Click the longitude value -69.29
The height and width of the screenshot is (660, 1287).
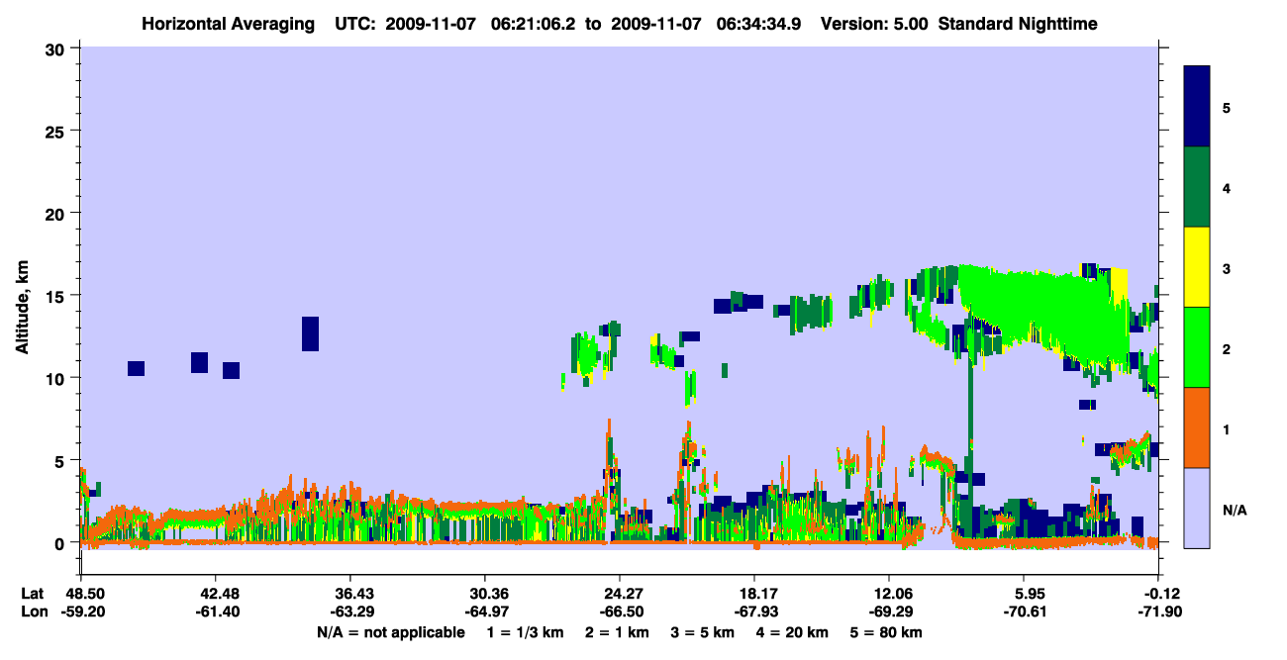(889, 612)
